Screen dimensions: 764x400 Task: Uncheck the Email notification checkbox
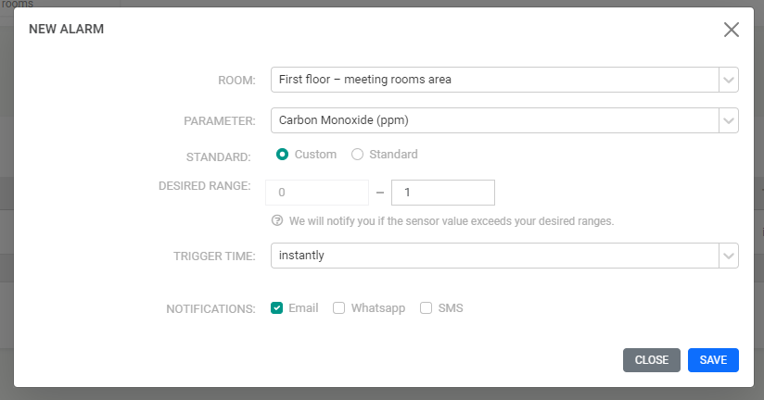click(x=276, y=308)
